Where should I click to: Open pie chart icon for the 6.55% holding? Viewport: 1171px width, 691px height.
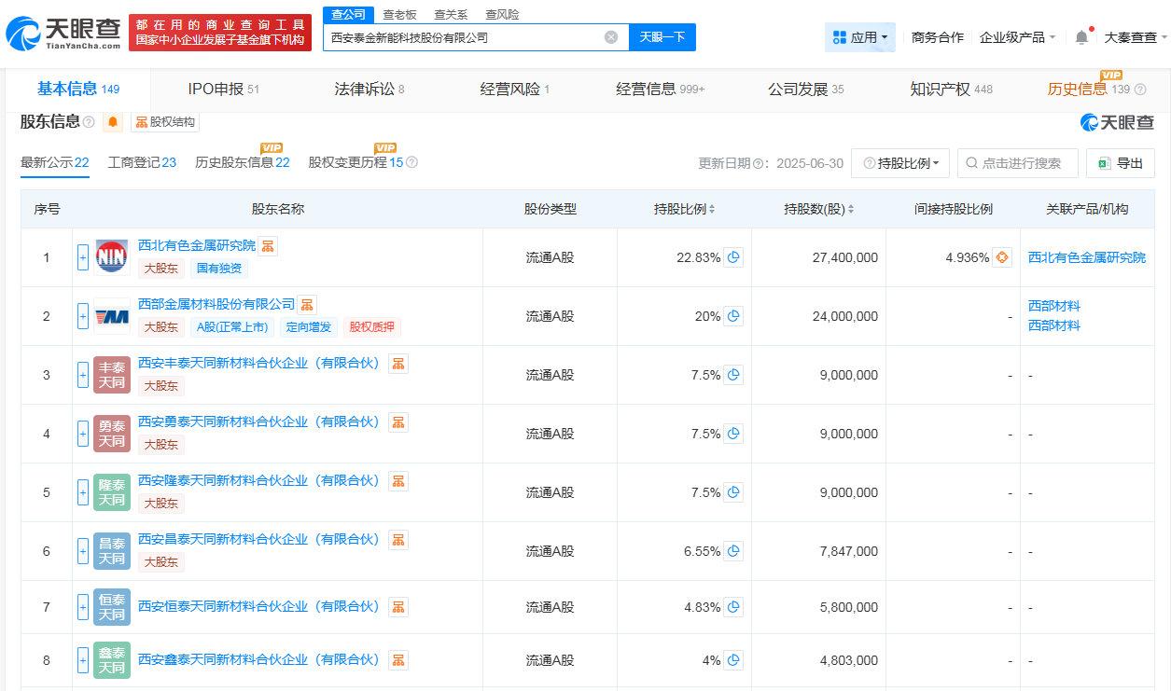pos(733,551)
